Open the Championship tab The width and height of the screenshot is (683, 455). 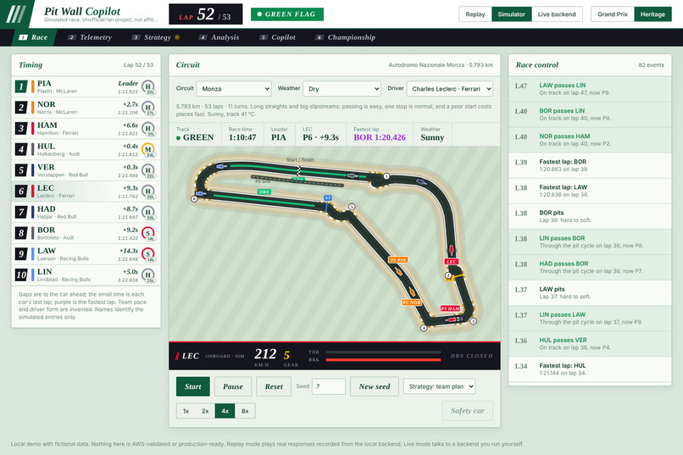click(346, 37)
